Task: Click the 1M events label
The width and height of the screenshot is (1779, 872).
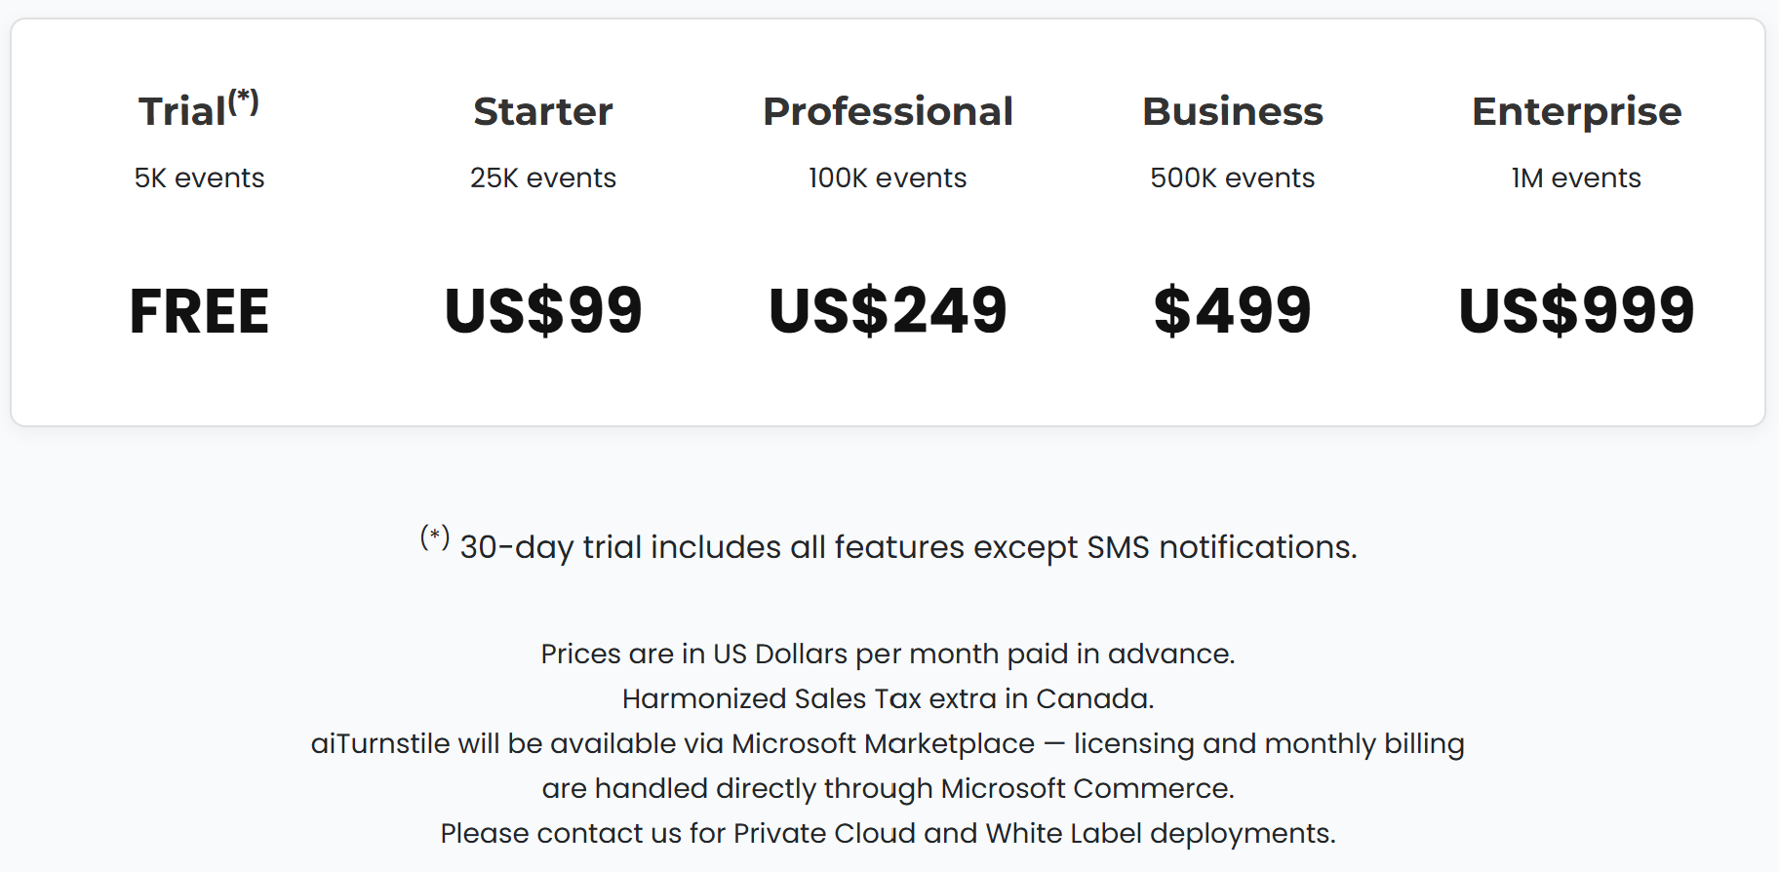Action: (x=1576, y=178)
